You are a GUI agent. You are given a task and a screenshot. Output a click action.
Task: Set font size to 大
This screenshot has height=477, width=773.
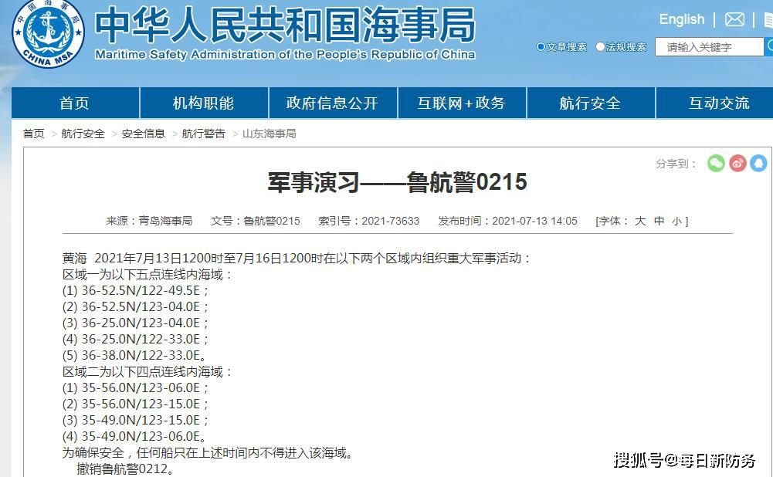coord(640,221)
